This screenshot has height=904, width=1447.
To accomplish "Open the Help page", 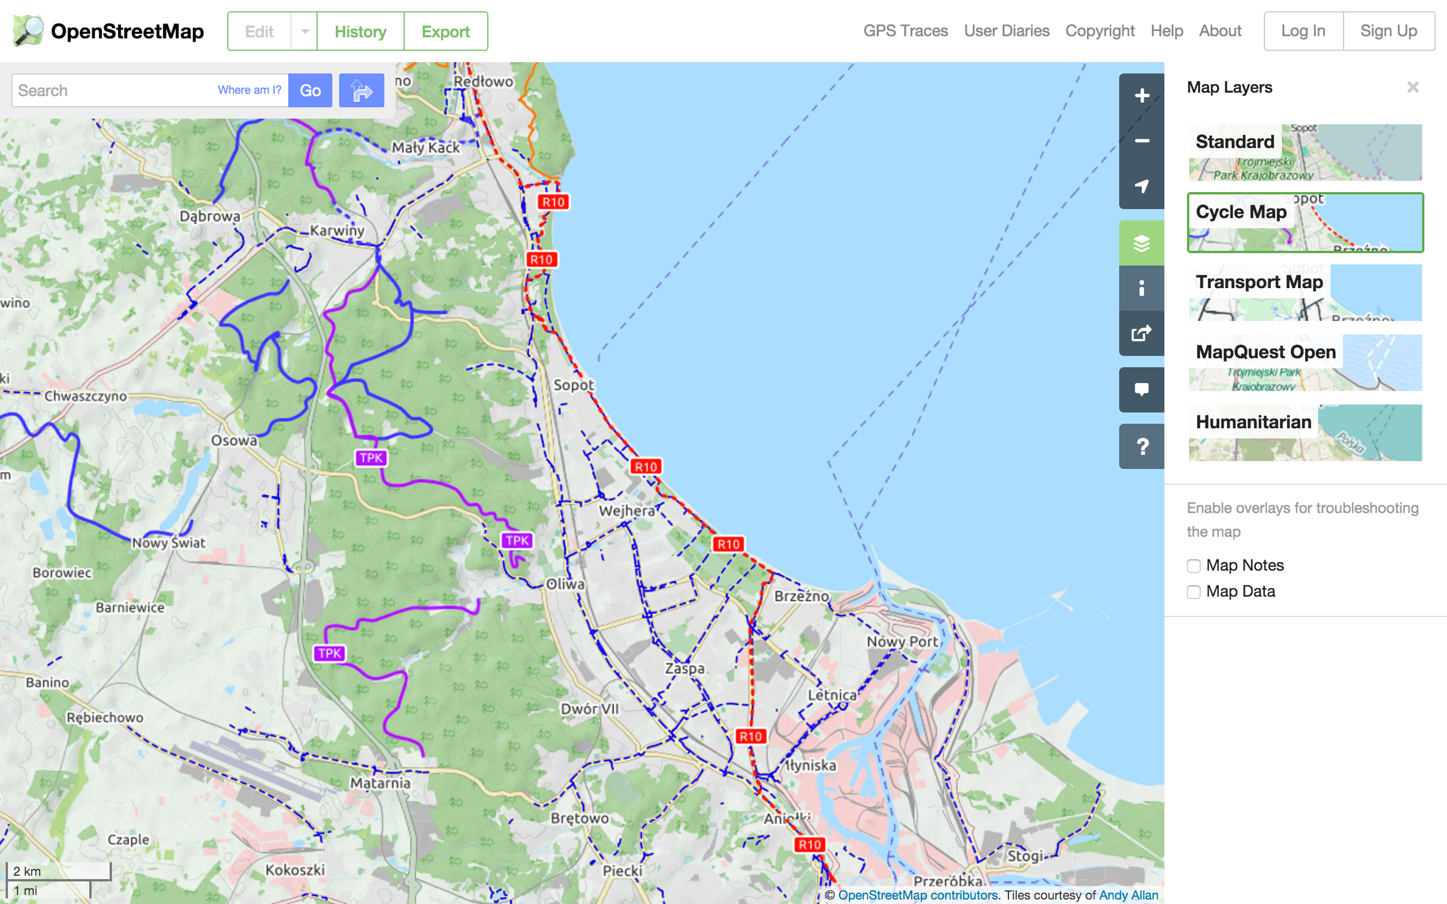I will click(x=1167, y=31).
